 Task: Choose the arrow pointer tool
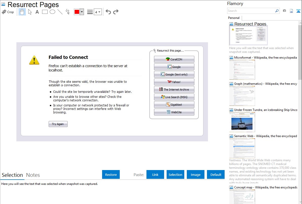tap(30, 12)
